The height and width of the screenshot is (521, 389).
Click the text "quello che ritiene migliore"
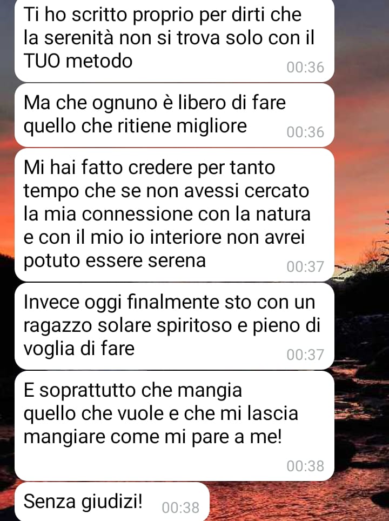click(x=135, y=126)
